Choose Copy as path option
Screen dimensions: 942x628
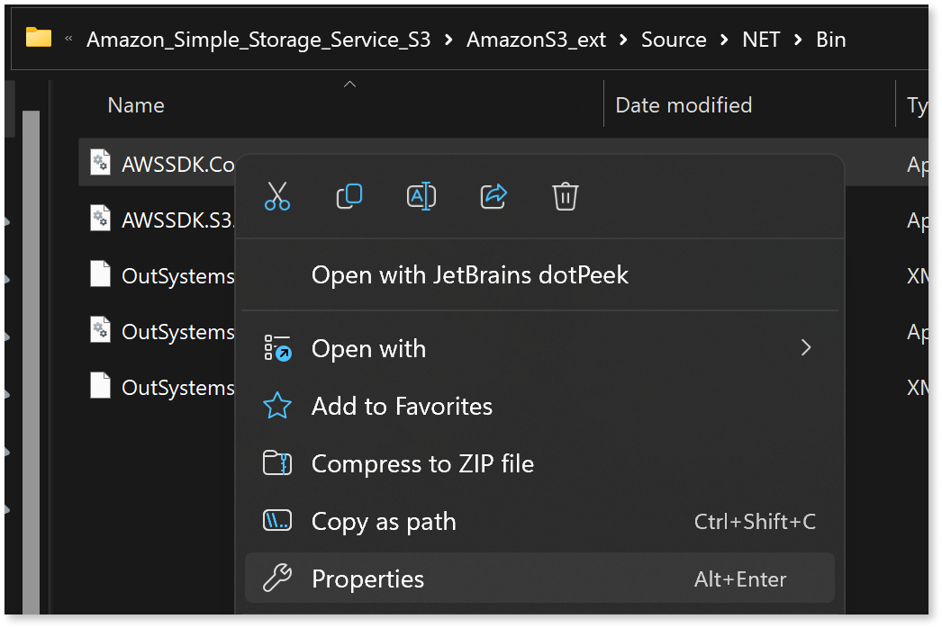click(384, 522)
